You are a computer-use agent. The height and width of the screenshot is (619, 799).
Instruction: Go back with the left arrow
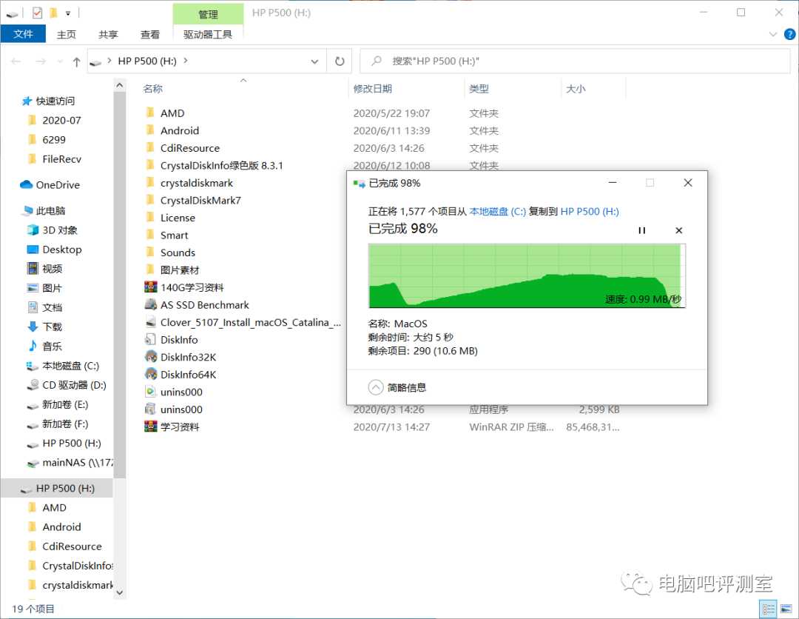[16, 61]
